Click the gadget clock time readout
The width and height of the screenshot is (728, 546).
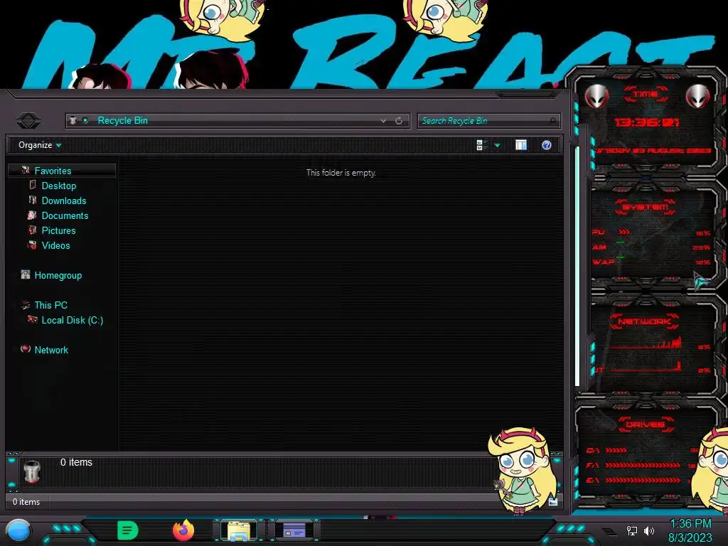pos(647,122)
